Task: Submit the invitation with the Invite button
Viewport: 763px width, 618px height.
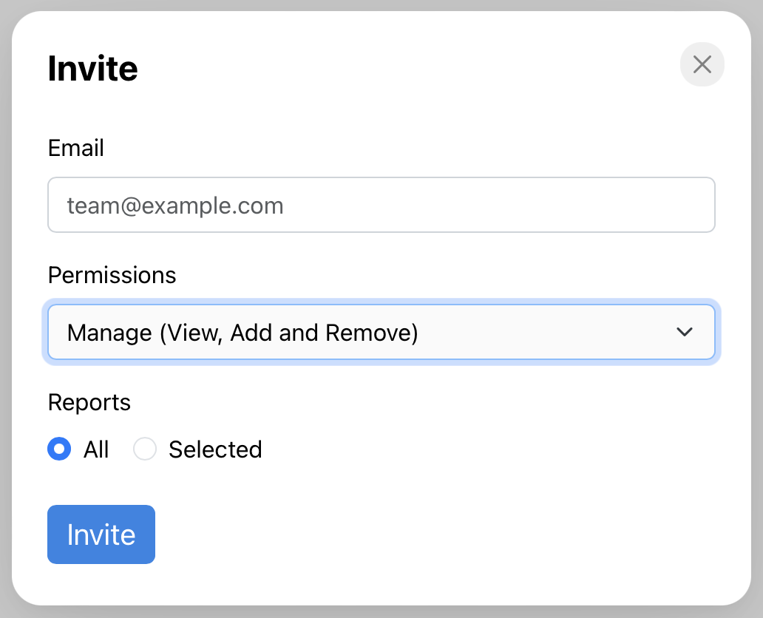Action: click(x=101, y=534)
